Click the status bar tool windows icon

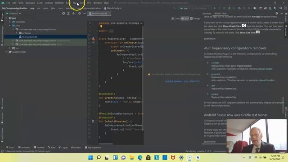click(2, 151)
